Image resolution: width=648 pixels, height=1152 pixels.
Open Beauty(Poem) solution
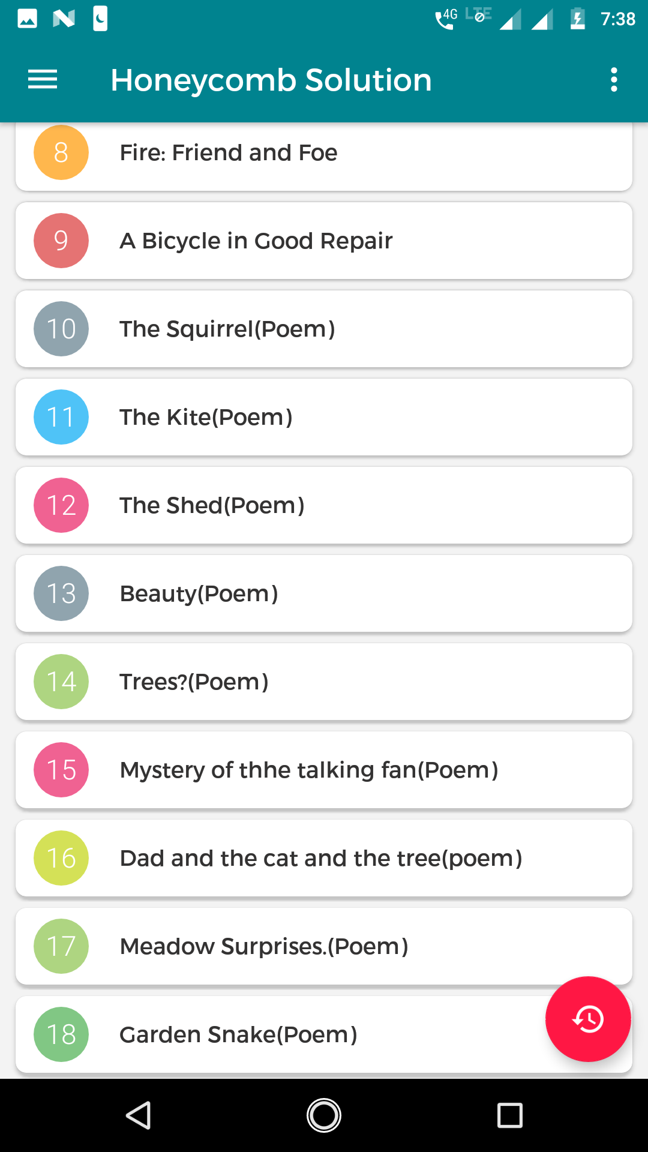tap(199, 594)
